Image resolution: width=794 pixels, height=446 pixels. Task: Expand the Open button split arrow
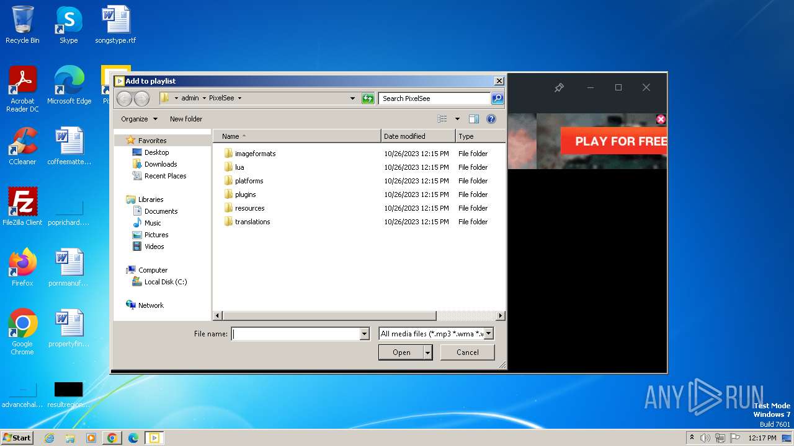[427, 352]
